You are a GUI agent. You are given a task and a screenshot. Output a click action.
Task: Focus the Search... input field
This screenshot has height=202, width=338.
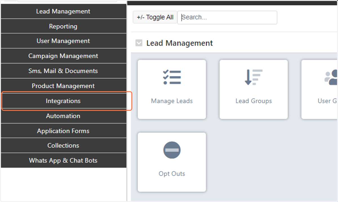pyautogui.click(x=227, y=17)
